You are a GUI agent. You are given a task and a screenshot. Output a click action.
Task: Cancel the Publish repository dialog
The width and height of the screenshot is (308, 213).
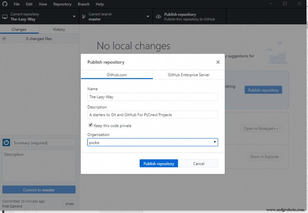199,163
